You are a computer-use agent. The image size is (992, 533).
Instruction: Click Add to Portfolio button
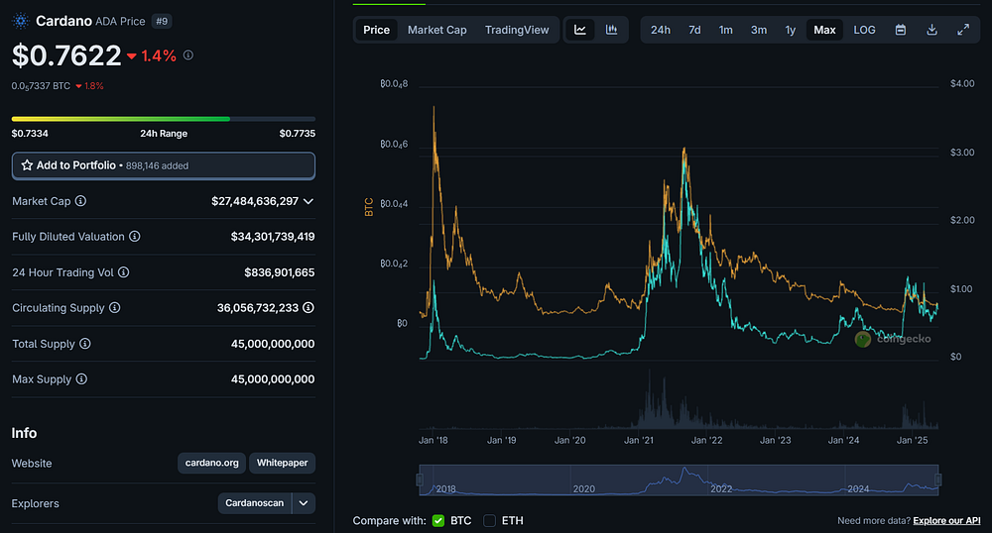[x=164, y=165]
